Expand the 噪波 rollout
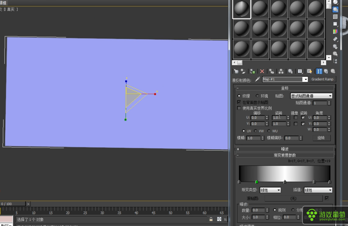Viewport: 348px width, 226px height. (285, 149)
